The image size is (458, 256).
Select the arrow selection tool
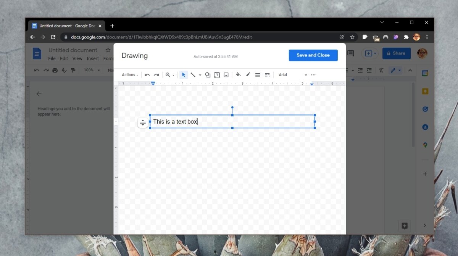tap(183, 74)
